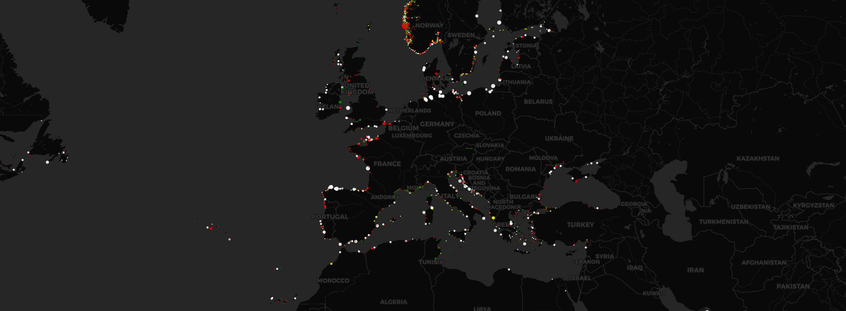Click the green marker above the Ireland label
846x311 pixels.
coord(340,102)
